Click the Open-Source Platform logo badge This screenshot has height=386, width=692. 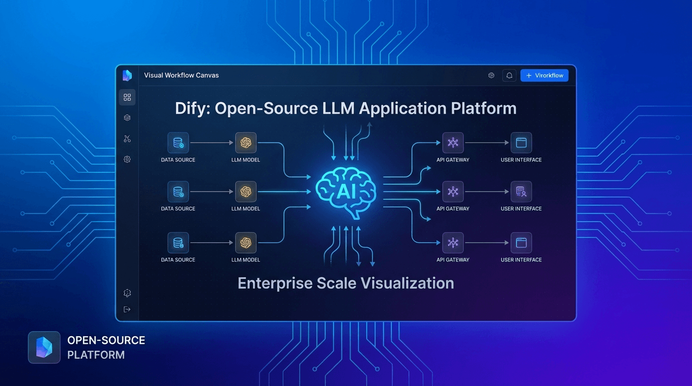click(44, 347)
